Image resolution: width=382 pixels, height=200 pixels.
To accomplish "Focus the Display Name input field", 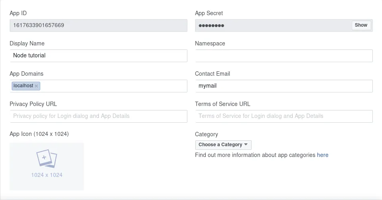I will coord(98,56).
